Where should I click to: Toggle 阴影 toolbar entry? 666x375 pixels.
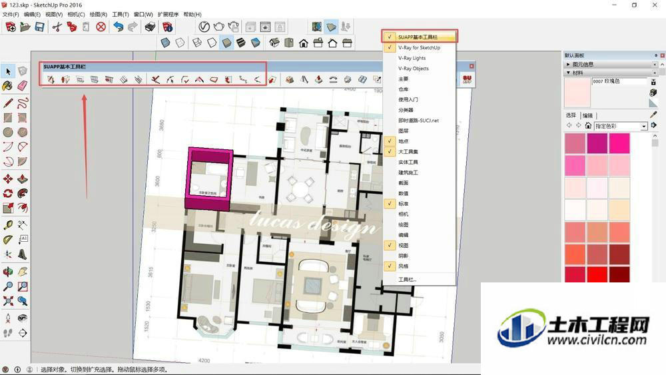tap(419, 256)
